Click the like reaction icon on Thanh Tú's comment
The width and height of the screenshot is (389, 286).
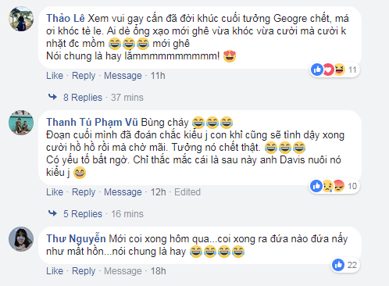(x=316, y=186)
